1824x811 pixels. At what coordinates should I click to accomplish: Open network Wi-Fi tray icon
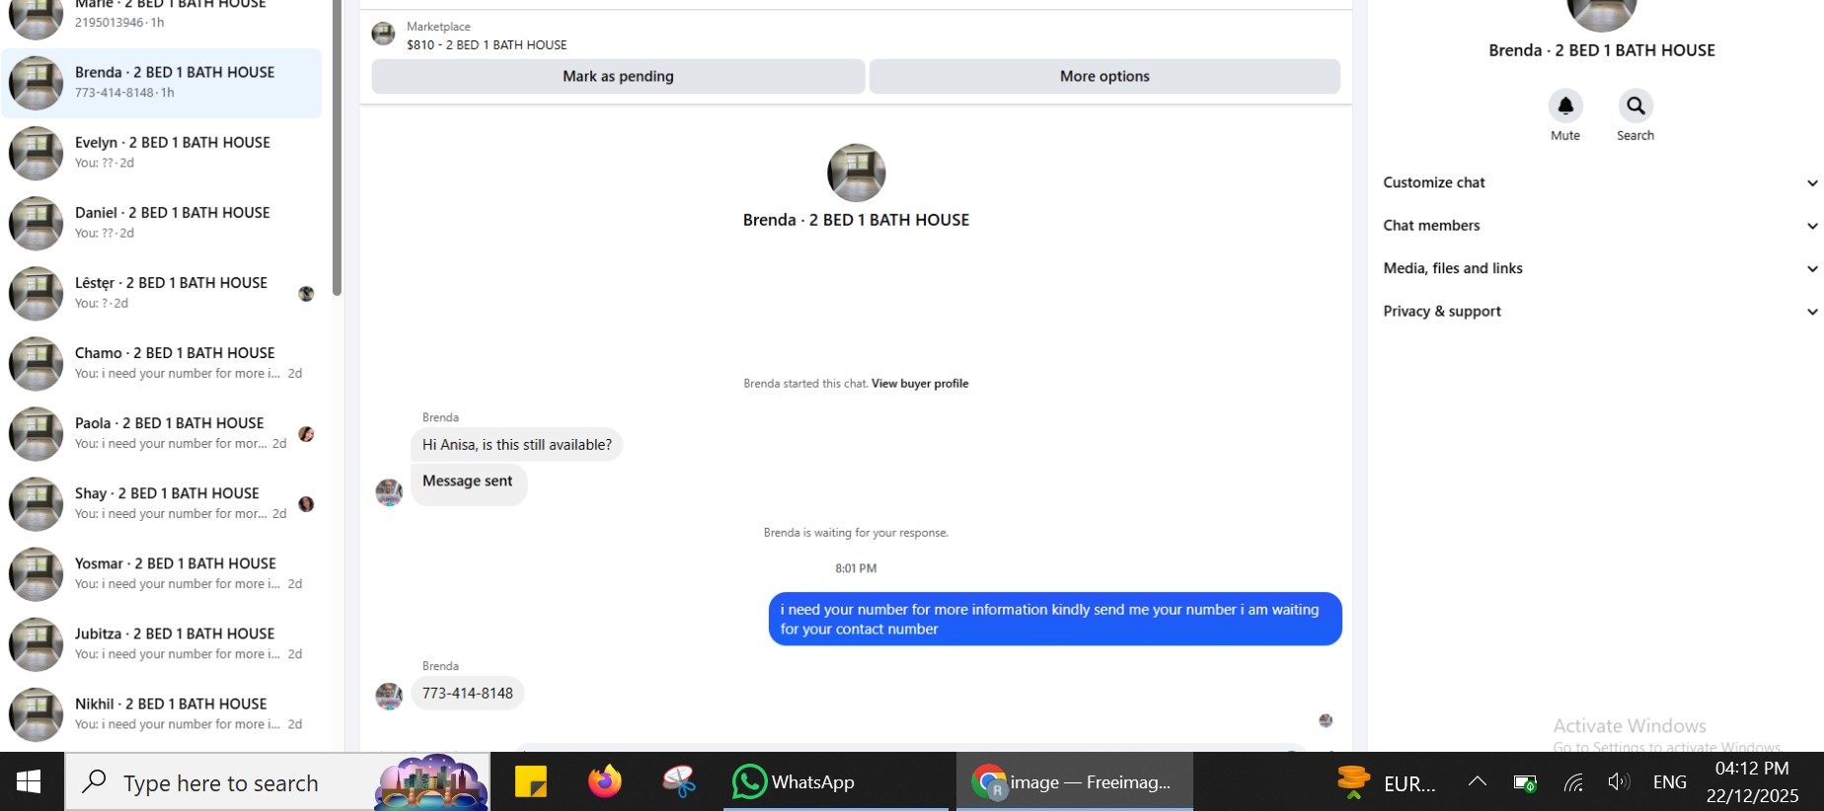(1573, 782)
